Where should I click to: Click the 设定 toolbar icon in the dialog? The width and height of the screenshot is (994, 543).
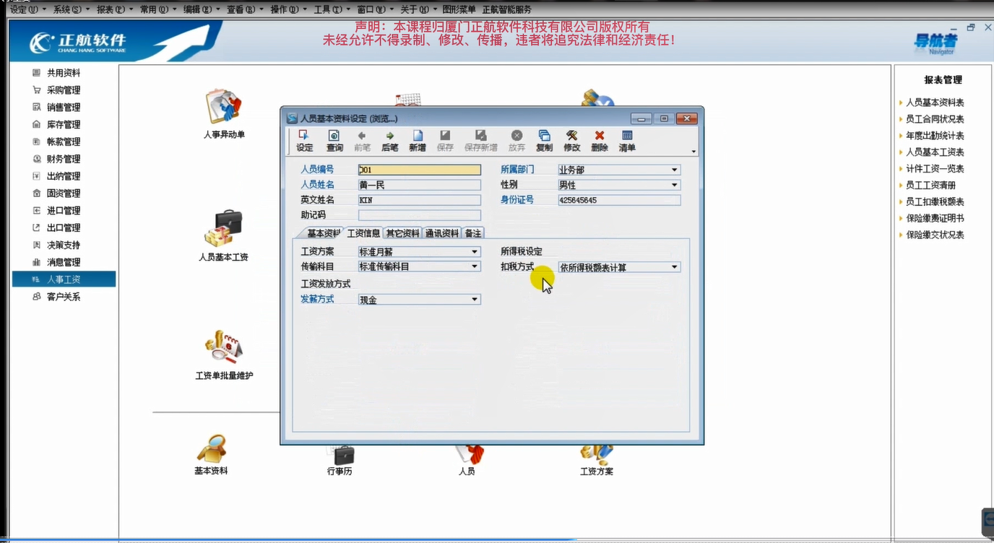304,141
